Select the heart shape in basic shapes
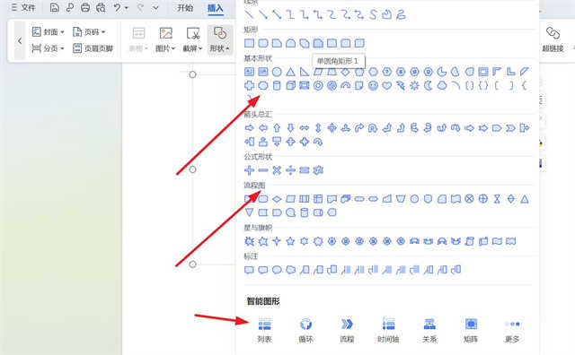Viewport: 575px width, 355px height. click(x=387, y=86)
